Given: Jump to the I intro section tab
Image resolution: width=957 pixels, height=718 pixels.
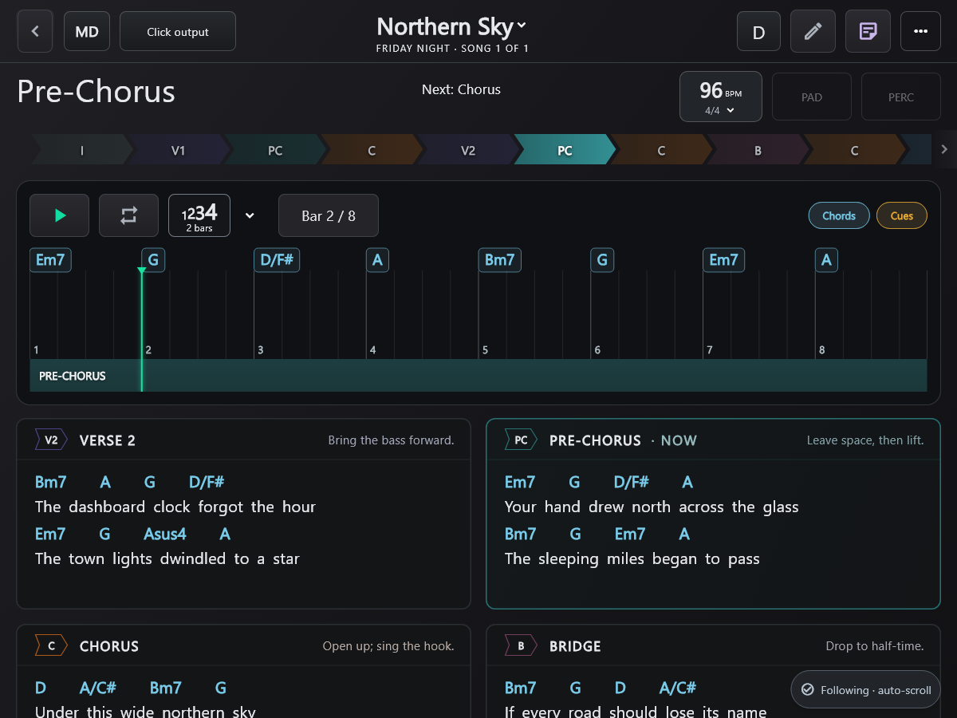Looking at the screenshot, I should point(81,150).
